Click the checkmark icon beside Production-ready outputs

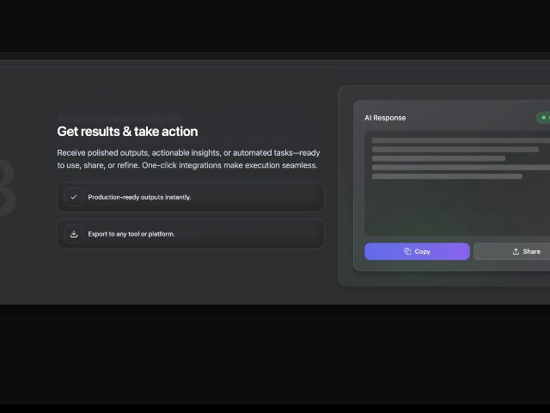74,197
